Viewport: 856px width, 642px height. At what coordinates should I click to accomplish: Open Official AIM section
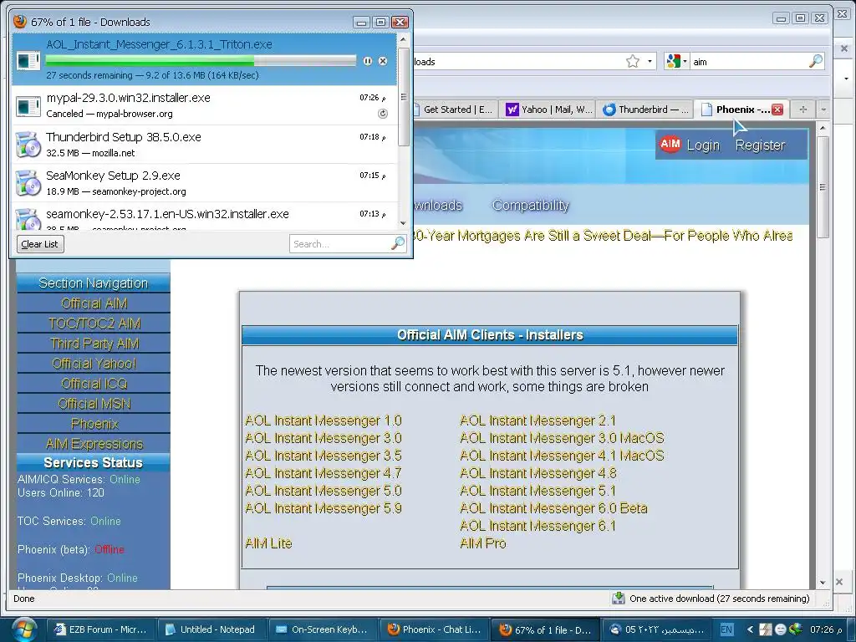pyautogui.click(x=94, y=303)
